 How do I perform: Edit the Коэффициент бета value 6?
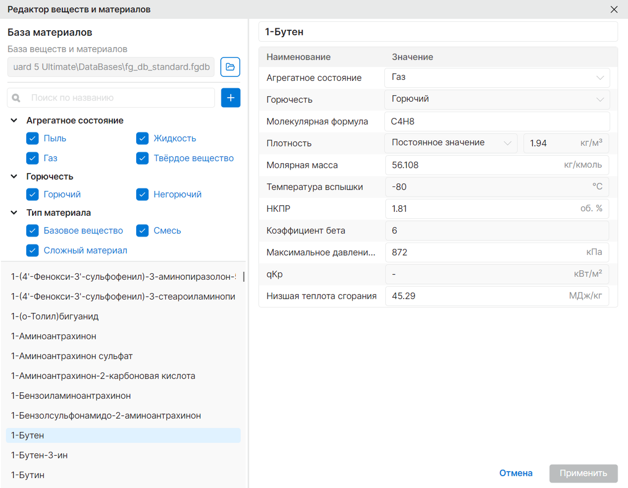[497, 231]
